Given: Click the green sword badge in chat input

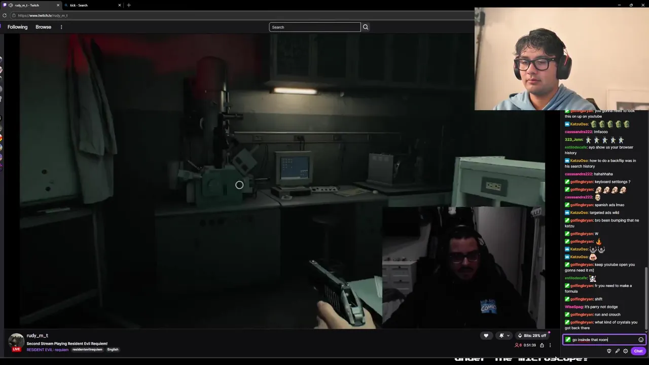Looking at the screenshot, I should click(568, 340).
